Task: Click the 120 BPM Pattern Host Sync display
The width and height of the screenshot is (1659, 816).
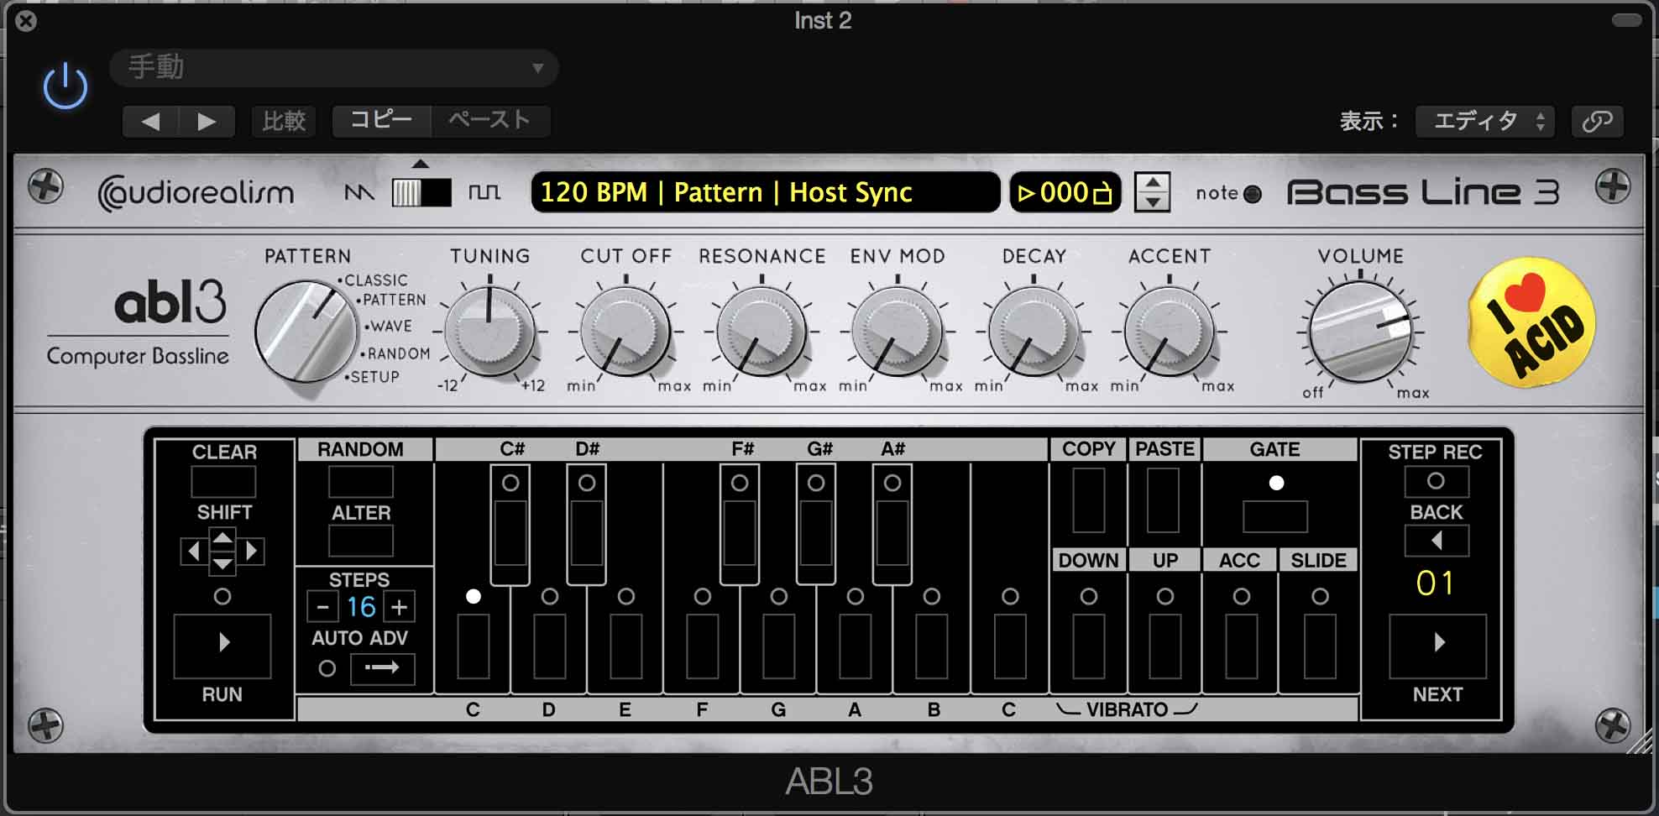Action: point(766,192)
